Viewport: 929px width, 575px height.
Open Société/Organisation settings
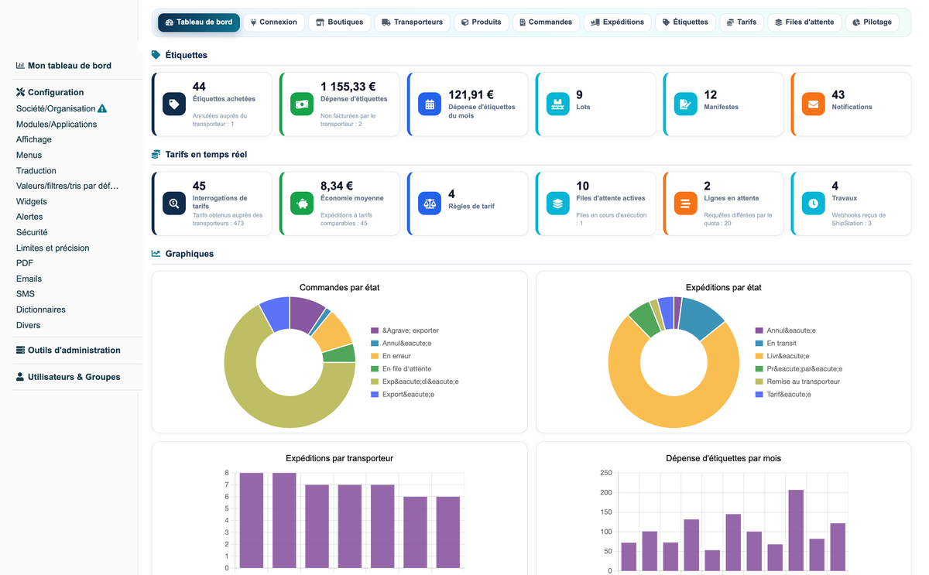tap(56, 109)
